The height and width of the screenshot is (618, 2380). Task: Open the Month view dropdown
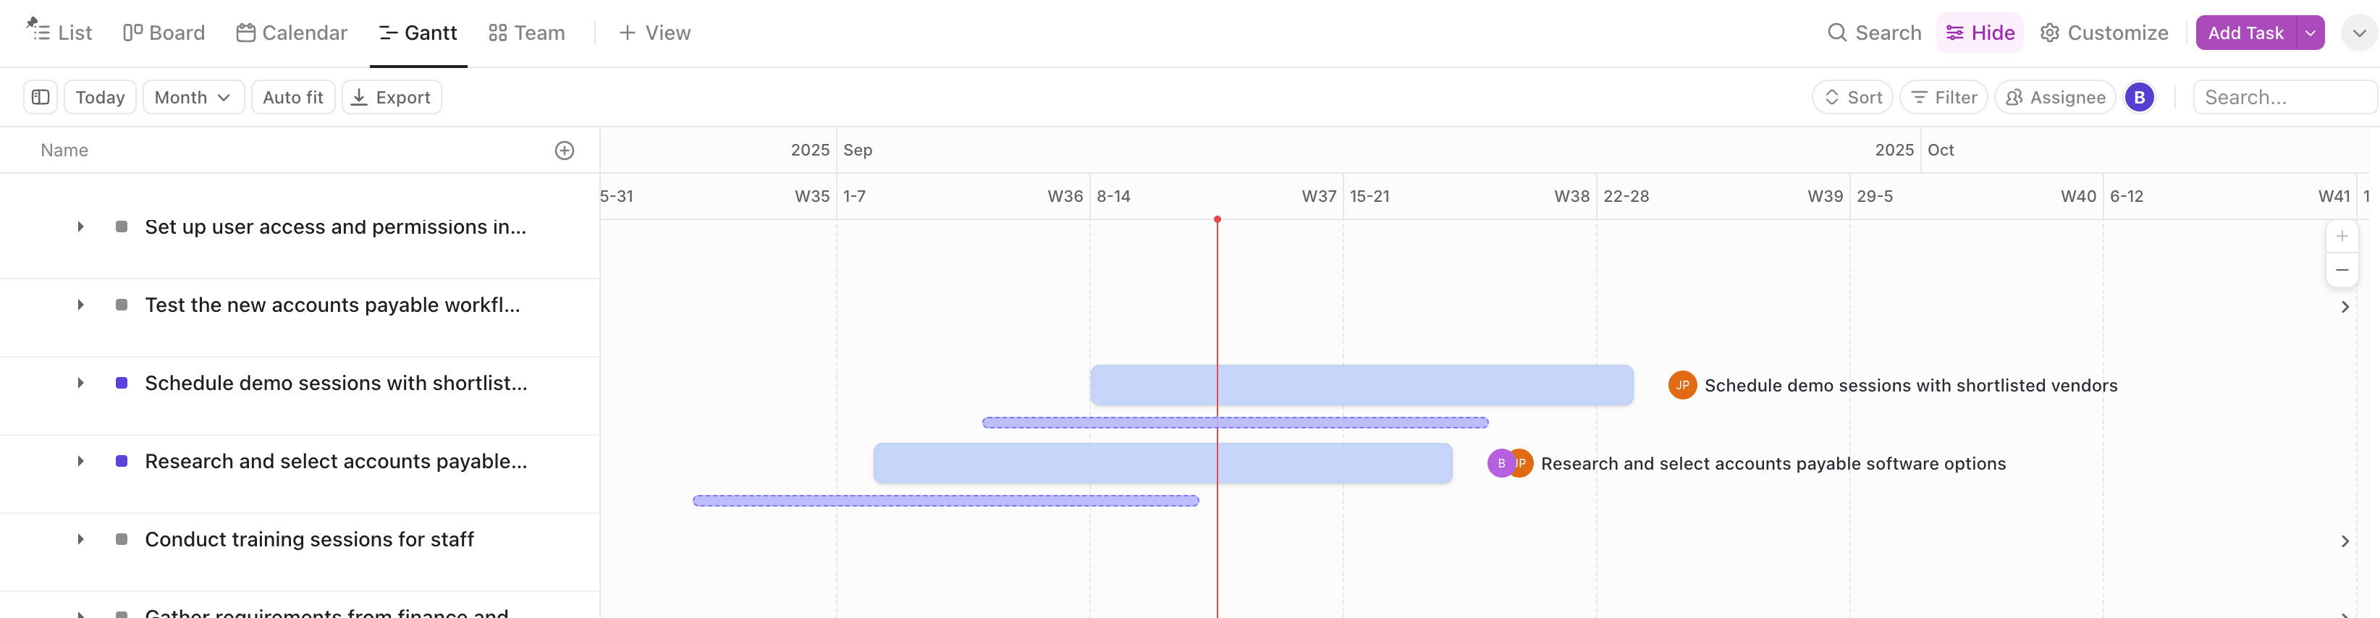click(192, 96)
